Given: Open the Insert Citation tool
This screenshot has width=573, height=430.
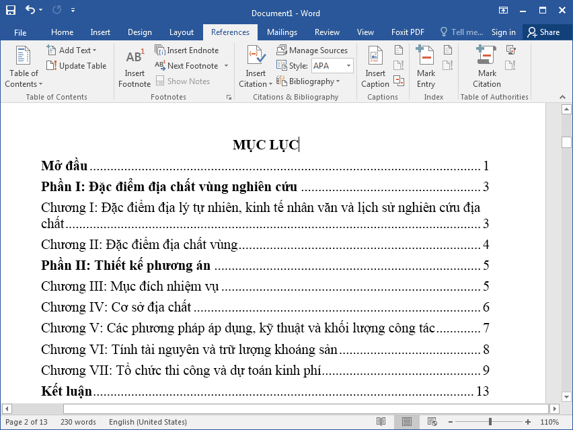Looking at the screenshot, I should pyautogui.click(x=255, y=66).
